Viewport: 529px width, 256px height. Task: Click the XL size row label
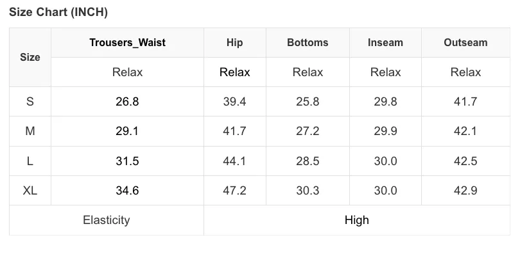click(30, 191)
